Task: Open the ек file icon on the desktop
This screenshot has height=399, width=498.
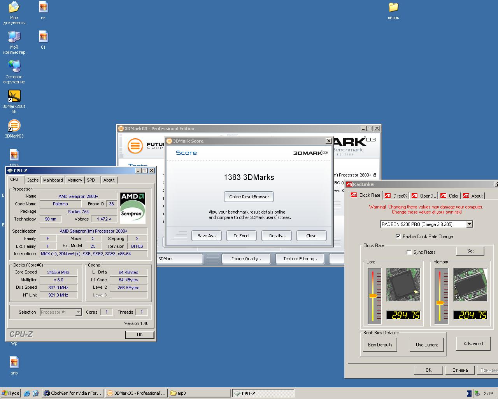Action: (43, 10)
